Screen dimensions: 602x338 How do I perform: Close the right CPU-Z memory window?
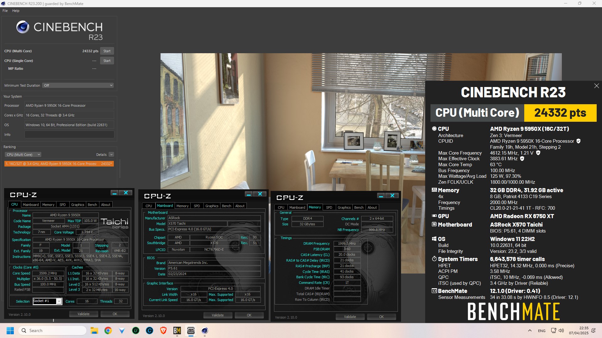point(392,196)
